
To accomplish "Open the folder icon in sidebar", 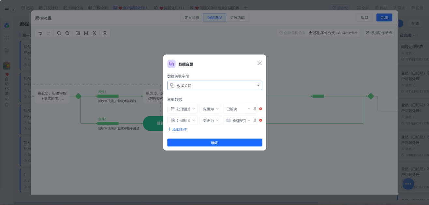I will point(7,50).
